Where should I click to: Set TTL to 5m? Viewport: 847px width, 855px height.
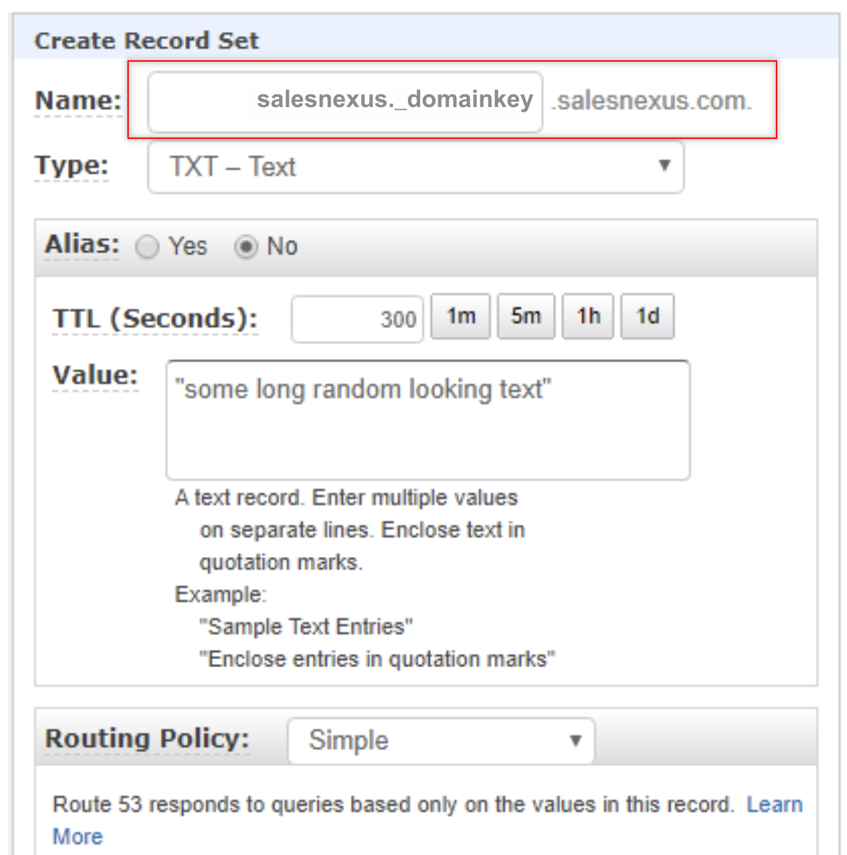526,316
